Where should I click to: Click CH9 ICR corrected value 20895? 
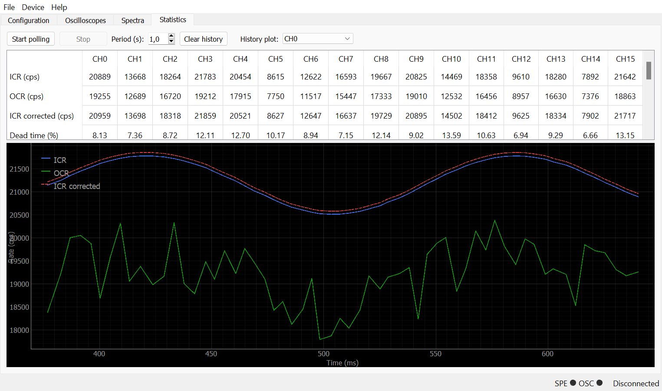point(416,116)
